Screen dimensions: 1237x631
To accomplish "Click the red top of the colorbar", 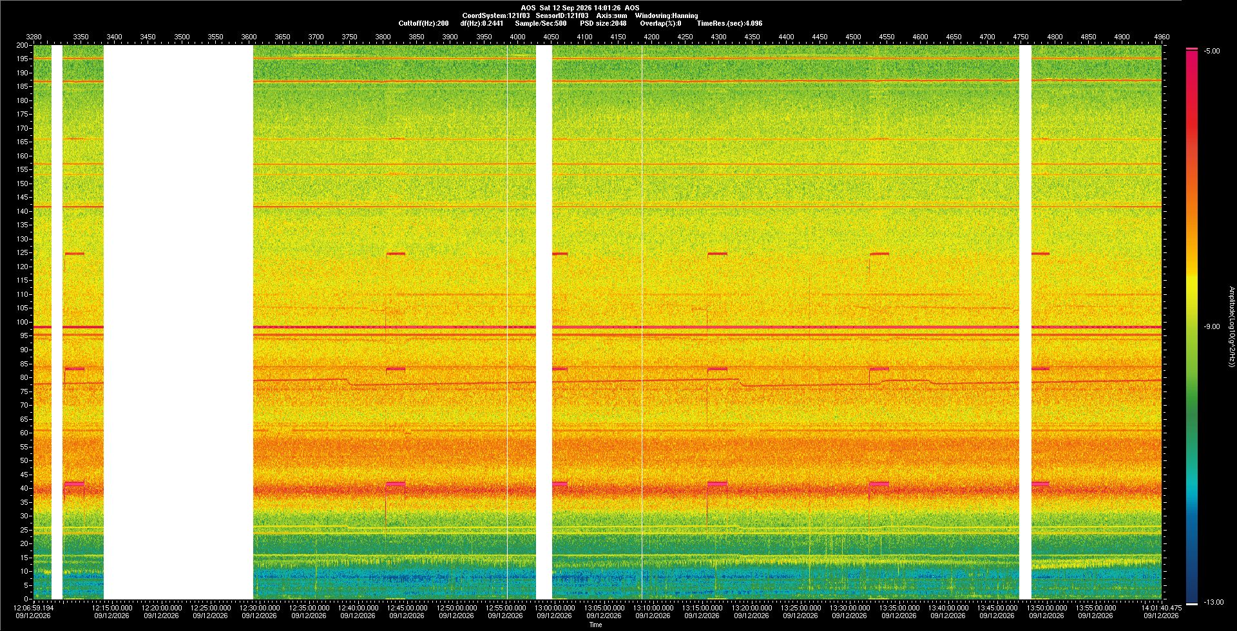I will pyautogui.click(x=1192, y=58).
